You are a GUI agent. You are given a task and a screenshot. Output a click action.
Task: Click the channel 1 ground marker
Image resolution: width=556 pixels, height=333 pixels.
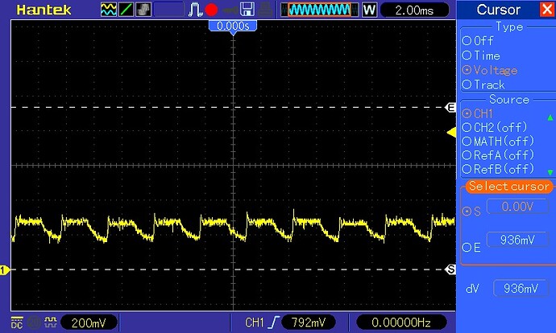(5, 270)
